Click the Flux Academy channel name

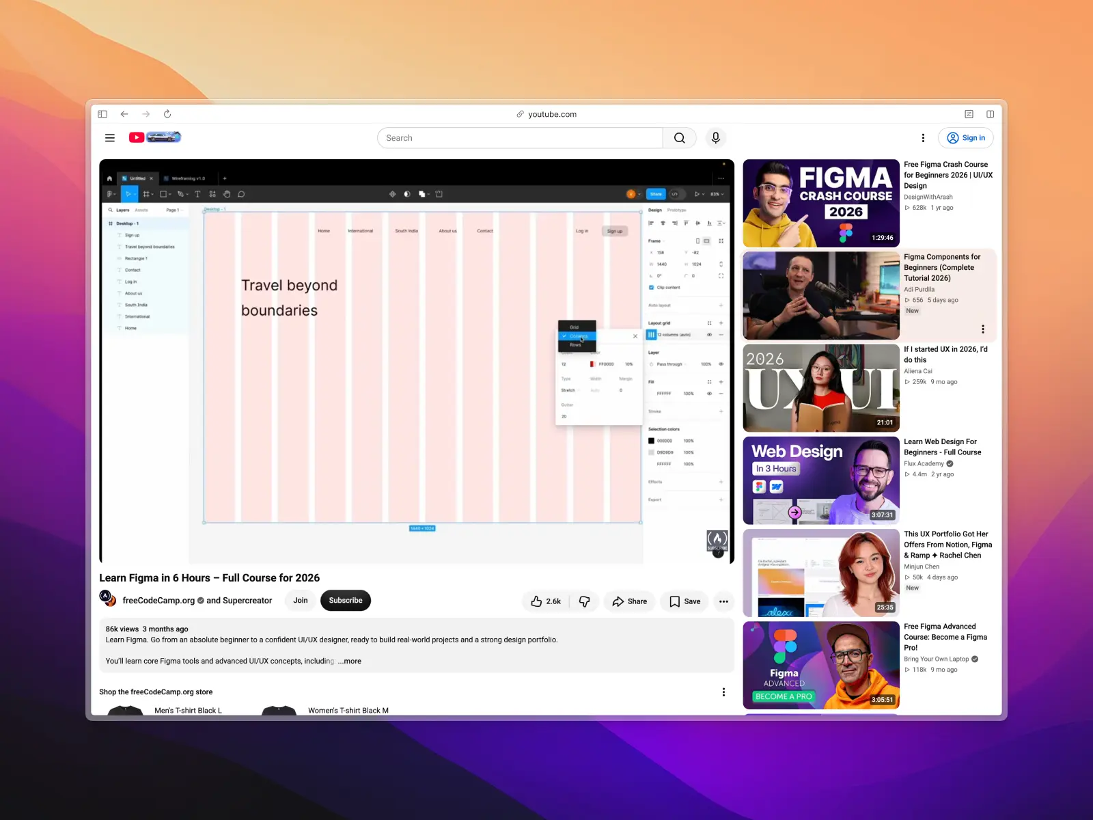click(x=924, y=463)
